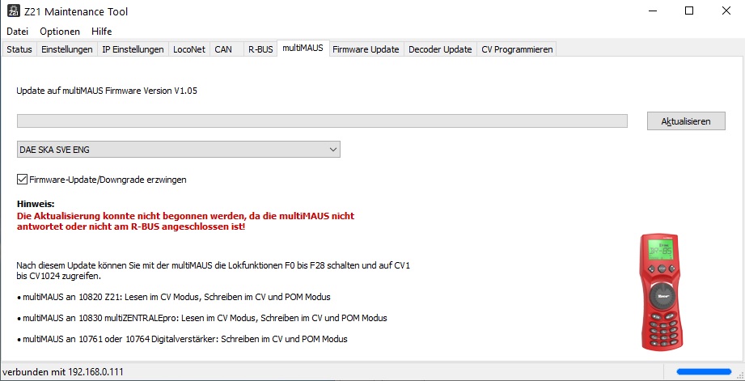Open the DAE SKA SVE ENG language dropdown
Screen dimensions: 745x381
click(179, 149)
